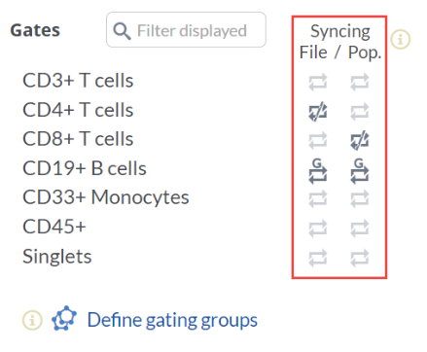Click file sync icon for Singlets
Image resolution: width=427 pixels, height=352 pixels.
tap(318, 258)
